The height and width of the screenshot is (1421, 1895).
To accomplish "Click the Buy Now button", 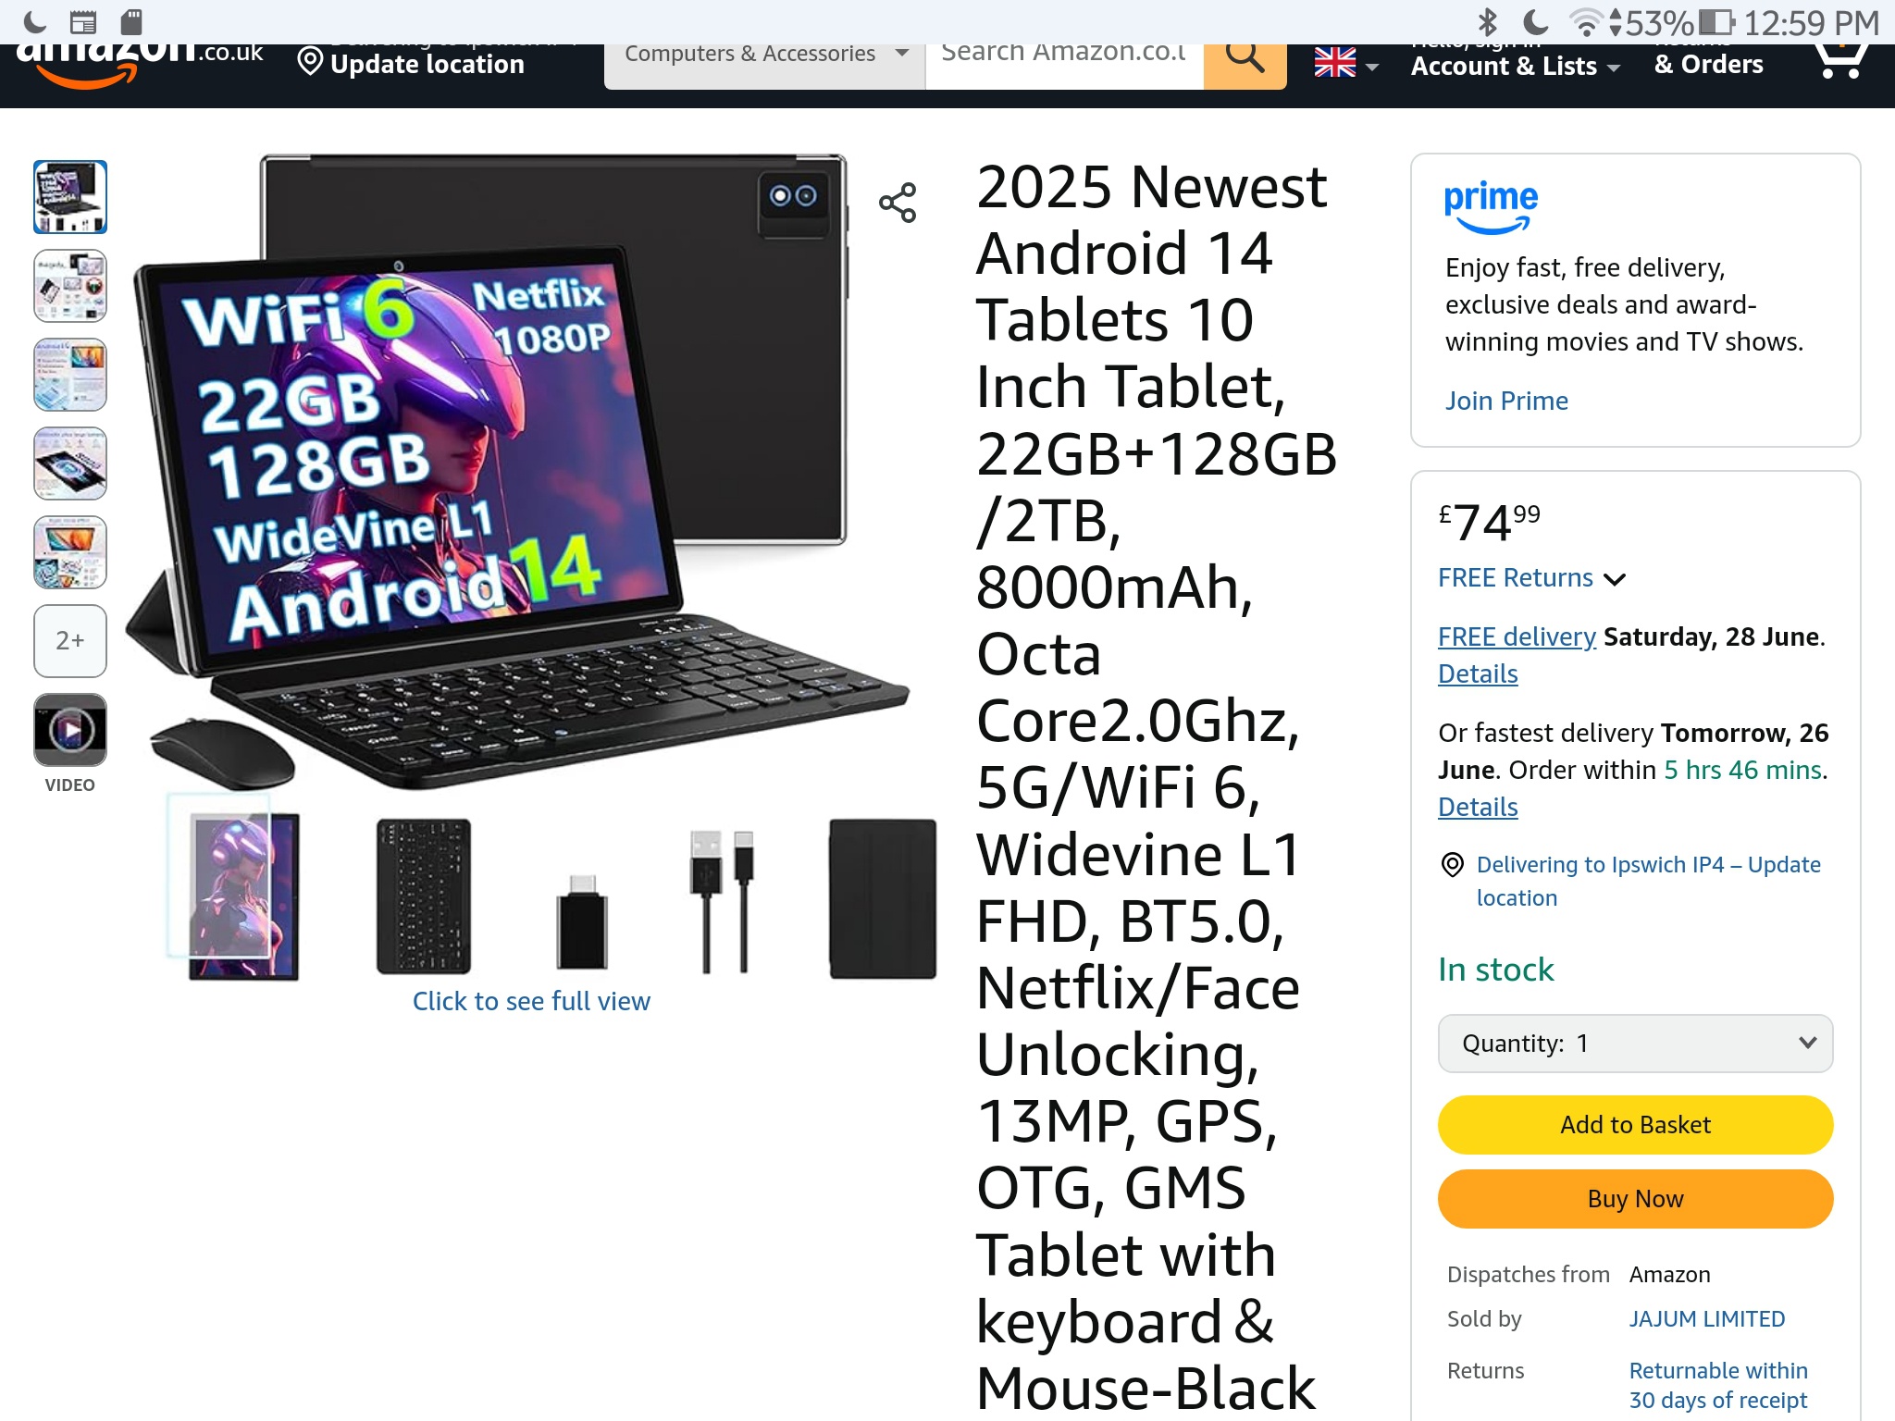I will tap(1635, 1199).
